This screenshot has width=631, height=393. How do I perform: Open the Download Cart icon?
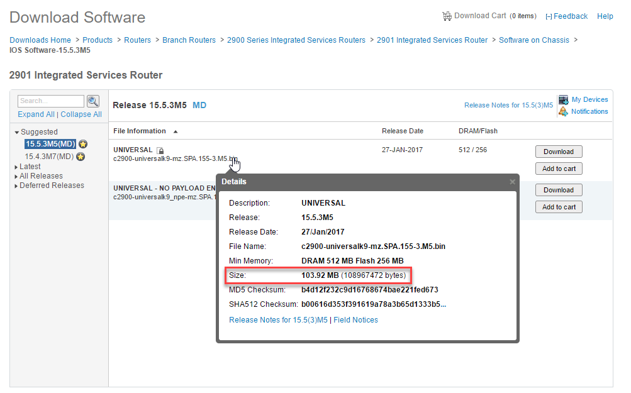point(447,16)
